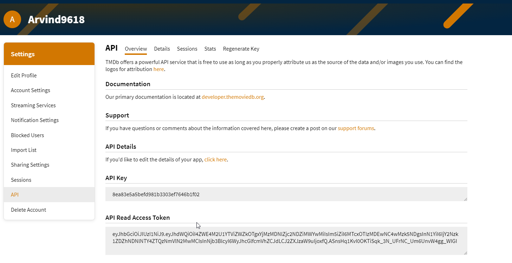Select Delete Account in sidebar
Image resolution: width=512 pixels, height=263 pixels.
tap(28, 210)
